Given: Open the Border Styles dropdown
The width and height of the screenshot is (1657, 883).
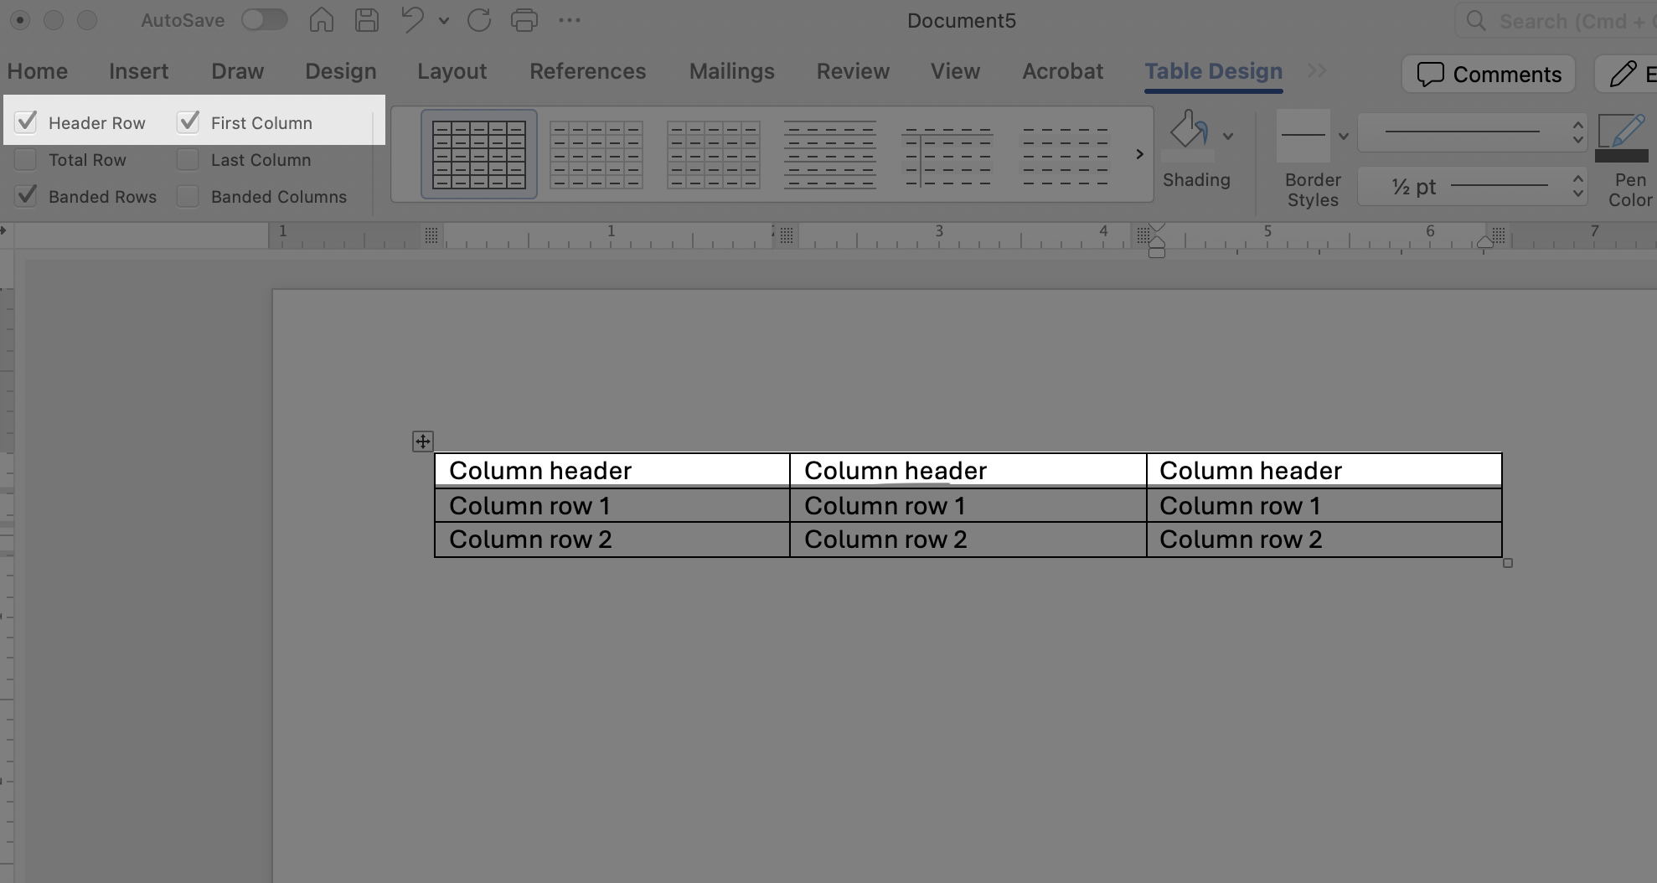Looking at the screenshot, I should click(x=1343, y=136).
